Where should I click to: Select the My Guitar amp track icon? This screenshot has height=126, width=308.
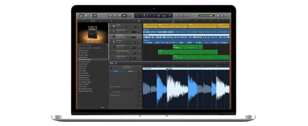point(114,36)
